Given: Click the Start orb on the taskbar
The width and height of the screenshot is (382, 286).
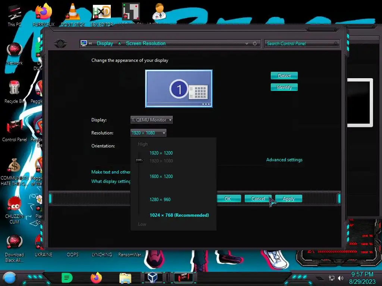Looking at the screenshot, I should coord(10,278).
